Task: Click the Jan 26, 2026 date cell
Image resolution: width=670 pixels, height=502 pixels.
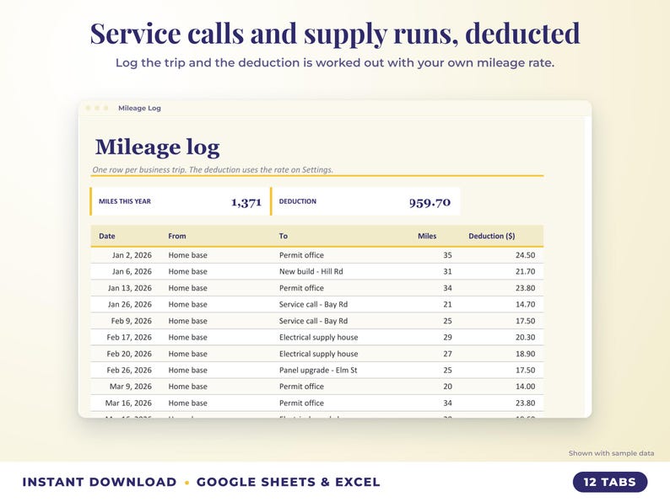Action: (x=129, y=305)
